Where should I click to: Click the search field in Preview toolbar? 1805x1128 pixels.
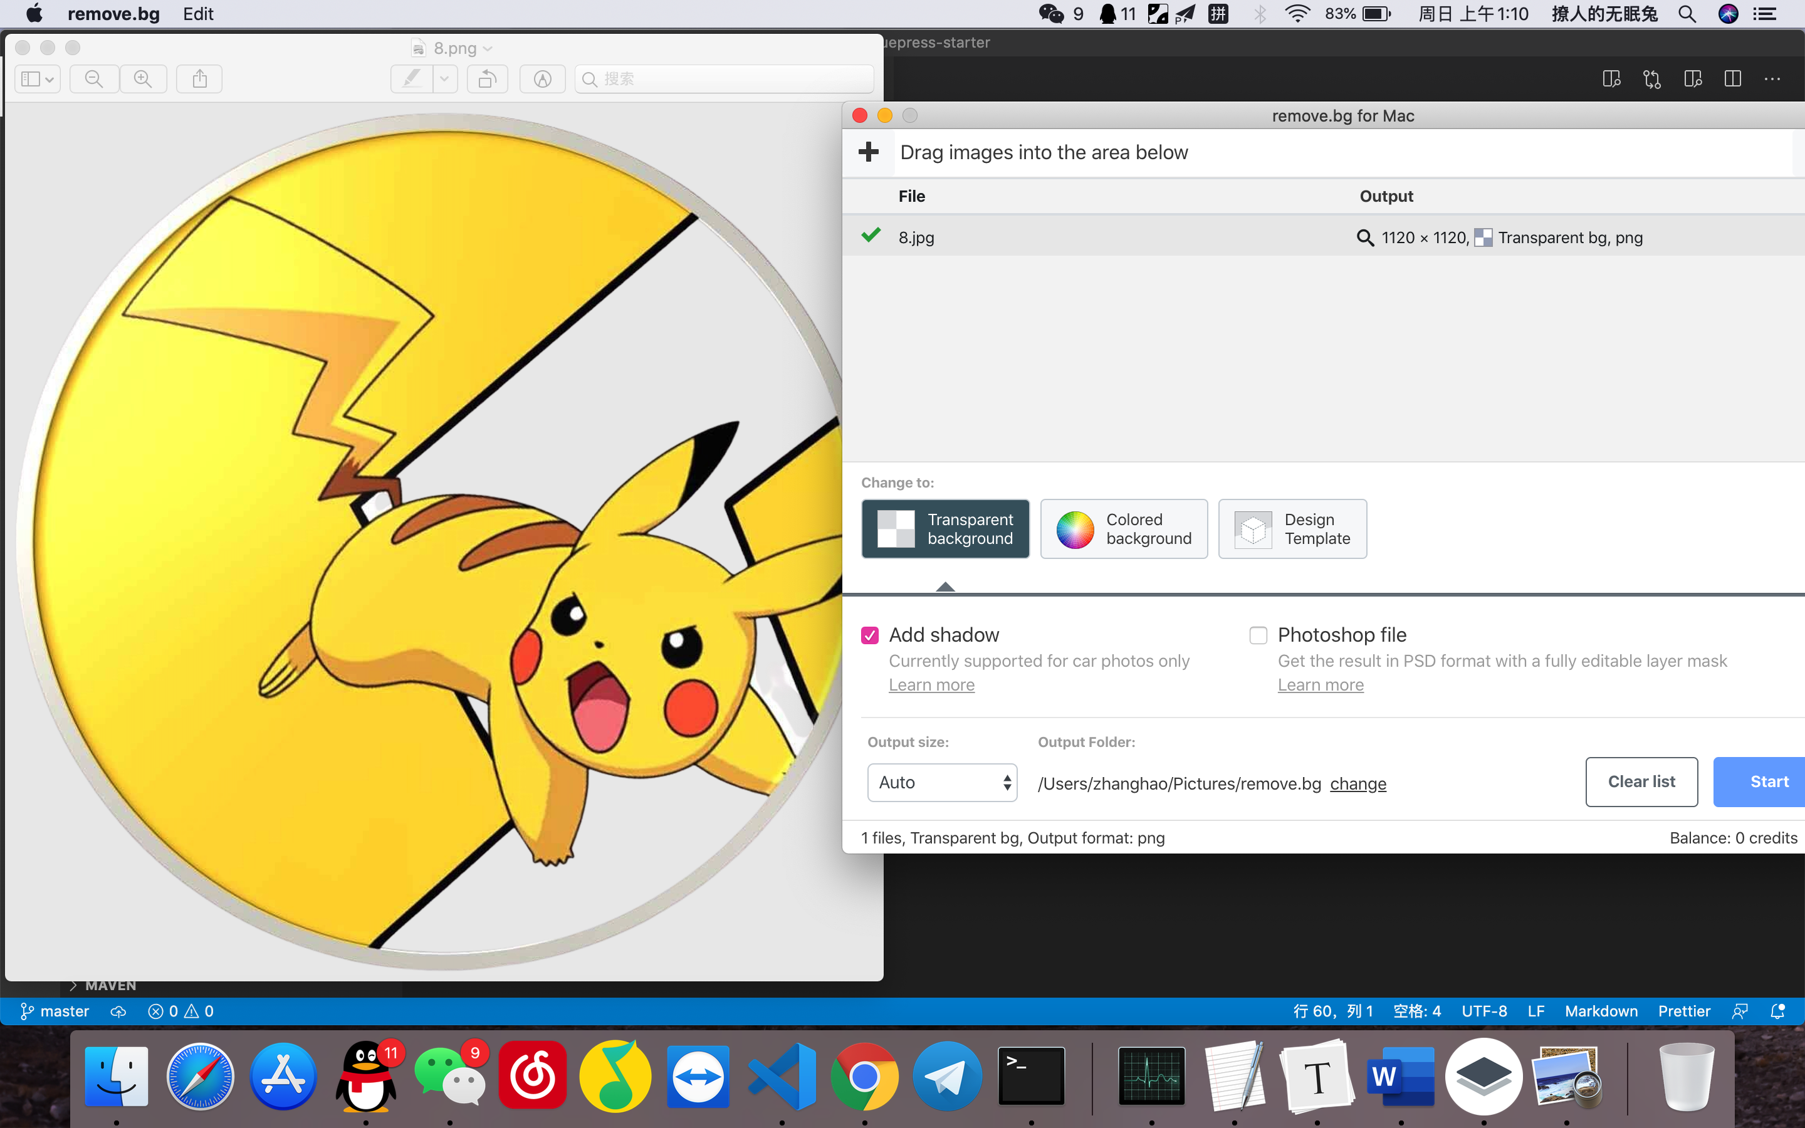(x=723, y=78)
